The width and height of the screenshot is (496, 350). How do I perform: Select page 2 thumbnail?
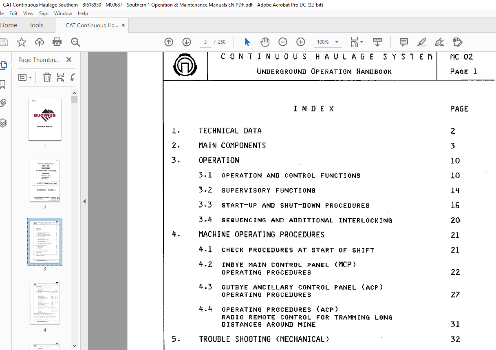coord(45,180)
